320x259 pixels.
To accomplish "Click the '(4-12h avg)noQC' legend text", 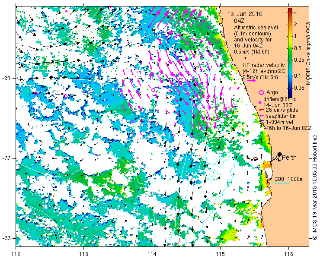I will (x=264, y=71).
